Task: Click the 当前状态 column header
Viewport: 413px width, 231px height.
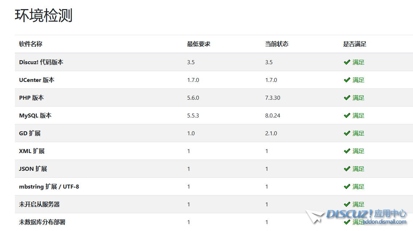Action: coord(276,44)
